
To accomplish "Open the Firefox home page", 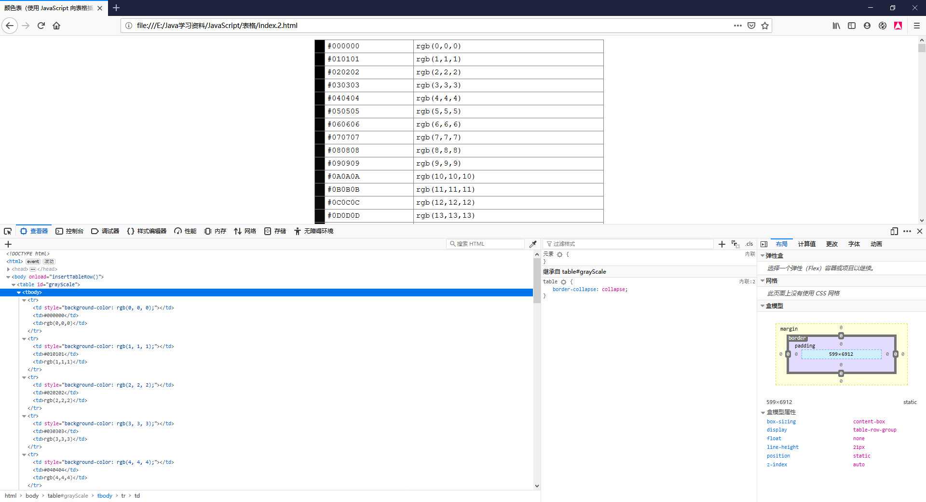I will pos(56,26).
